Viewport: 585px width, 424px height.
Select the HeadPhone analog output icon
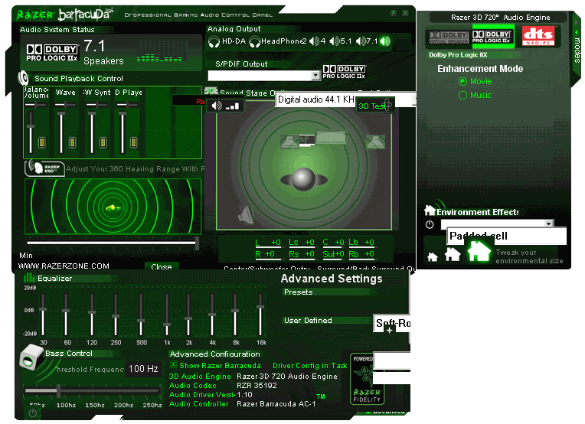click(x=255, y=41)
